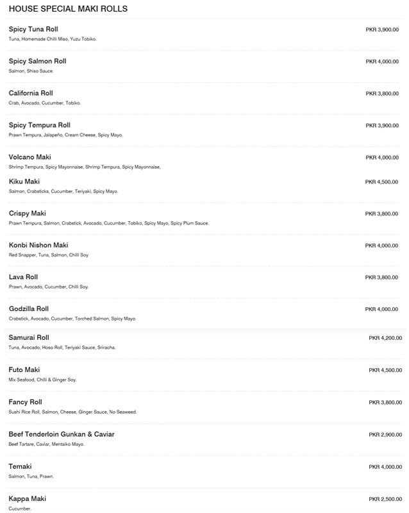Click the PKR 2,900.00 price label

(x=385, y=435)
